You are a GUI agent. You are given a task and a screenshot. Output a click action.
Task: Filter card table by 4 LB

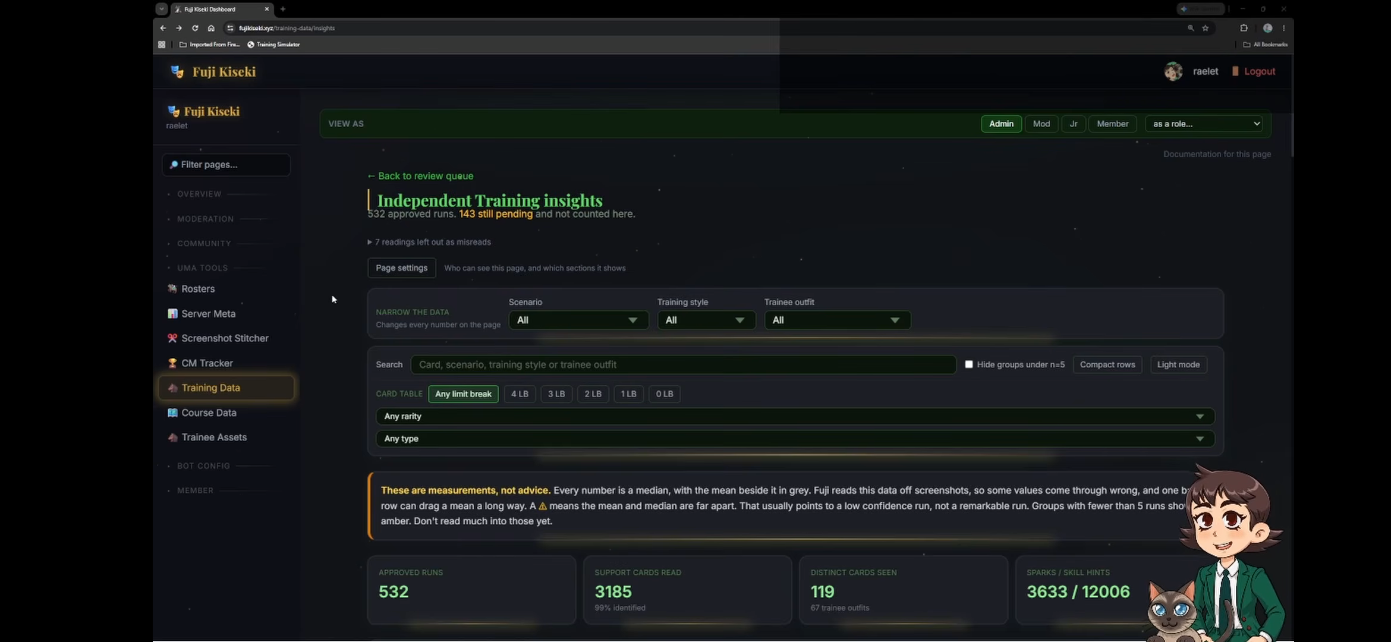[520, 394]
